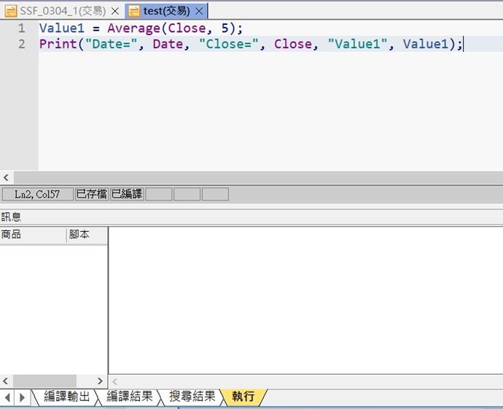
Task: Switch to the 搜尋結果 tab
Action: click(x=192, y=397)
